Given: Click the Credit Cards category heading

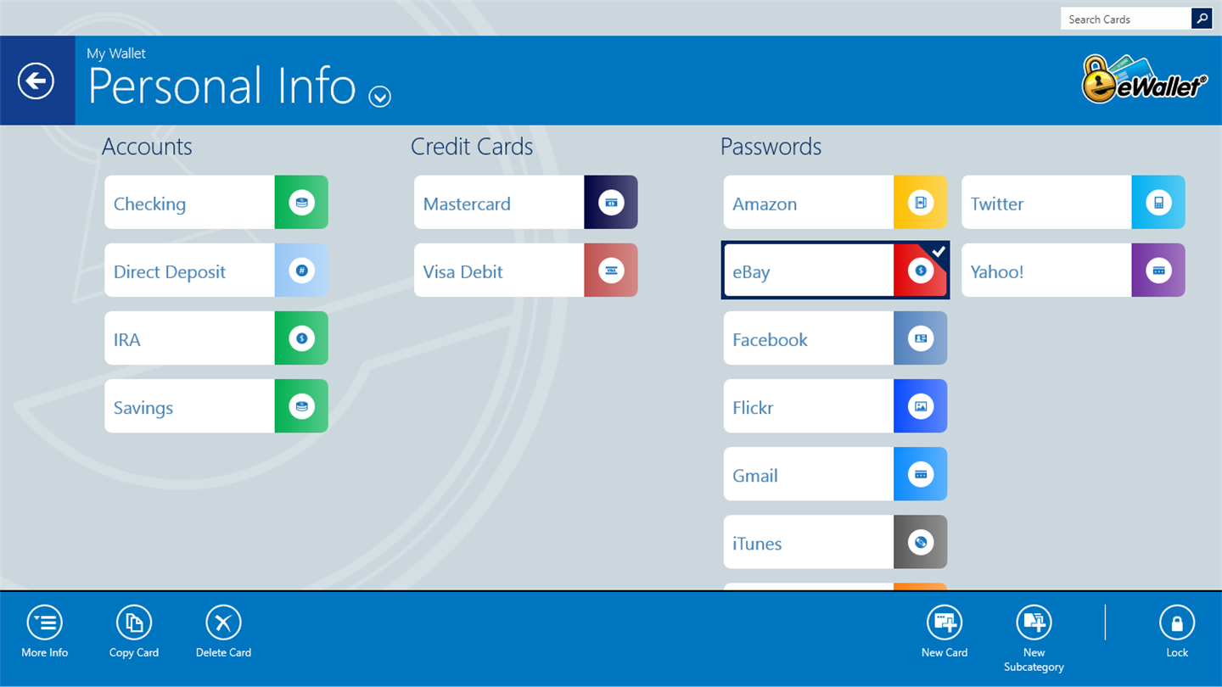Looking at the screenshot, I should [x=472, y=147].
